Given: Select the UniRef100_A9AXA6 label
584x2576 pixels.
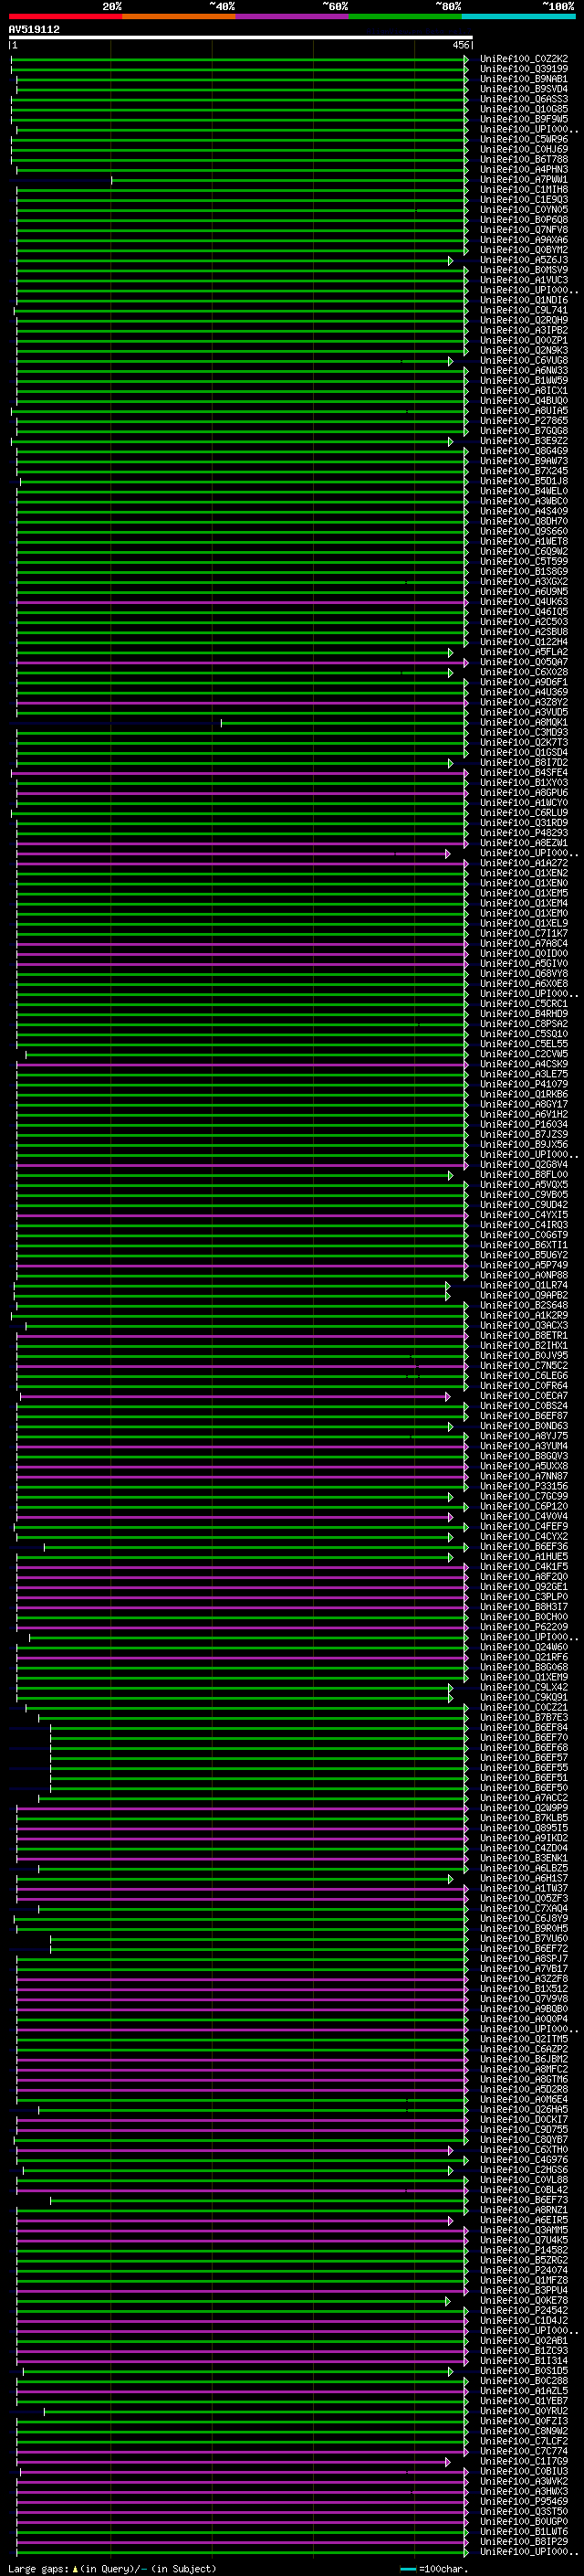Looking at the screenshot, I should (524, 240).
